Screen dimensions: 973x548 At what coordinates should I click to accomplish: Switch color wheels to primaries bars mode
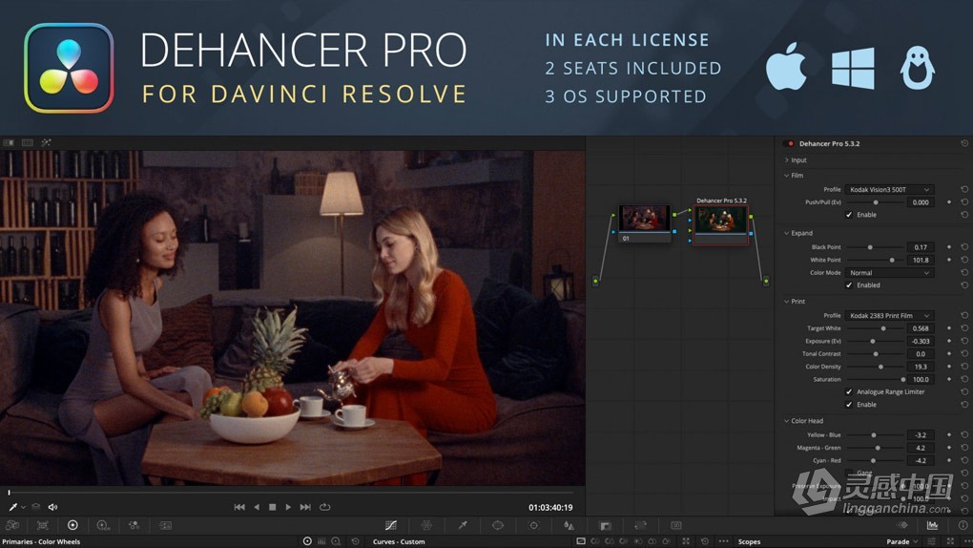pos(321,541)
